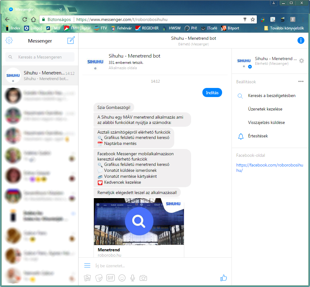Open the Index bookmark
Screen dimensions: 310x287
(13, 28)
